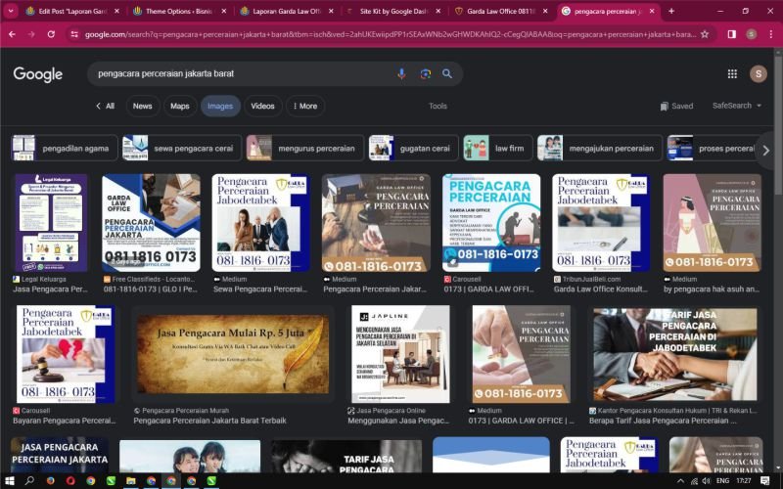The image size is (783, 489).
Task: Open the Saved collections link
Action: click(x=676, y=106)
